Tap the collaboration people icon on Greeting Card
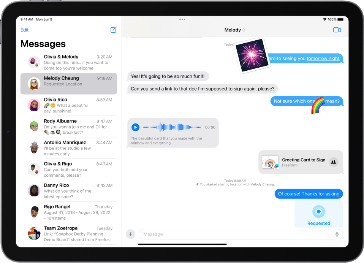The width and height of the screenshot is (364, 263). pos(333,162)
